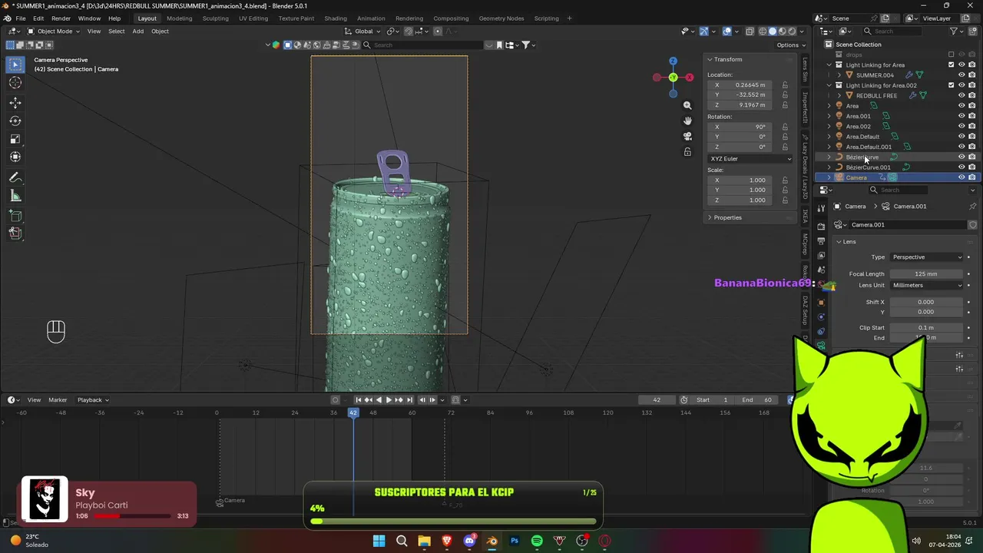This screenshot has width=983, height=553.
Task: Lock the Location X lock icon
Action: [784, 85]
